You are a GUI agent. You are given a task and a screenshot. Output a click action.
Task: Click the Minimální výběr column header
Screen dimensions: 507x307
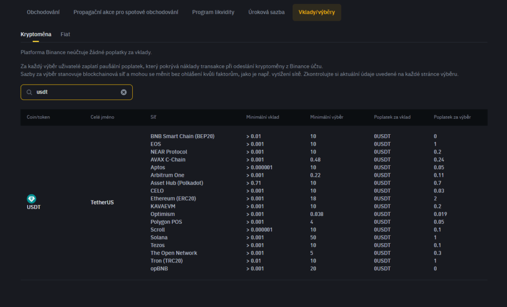327,117
